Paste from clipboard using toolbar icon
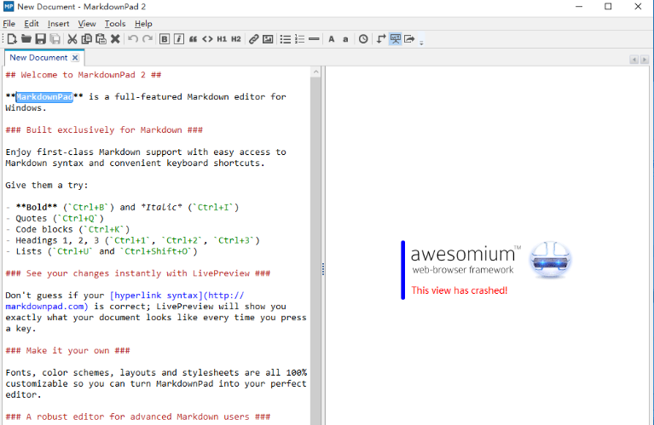This screenshot has width=654, height=425. click(x=101, y=39)
